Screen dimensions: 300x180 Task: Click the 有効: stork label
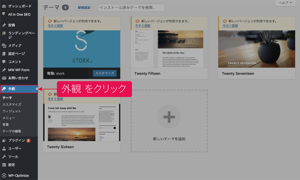coord(56,73)
